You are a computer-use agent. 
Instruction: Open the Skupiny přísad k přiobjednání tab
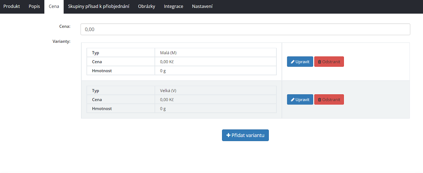98,7
